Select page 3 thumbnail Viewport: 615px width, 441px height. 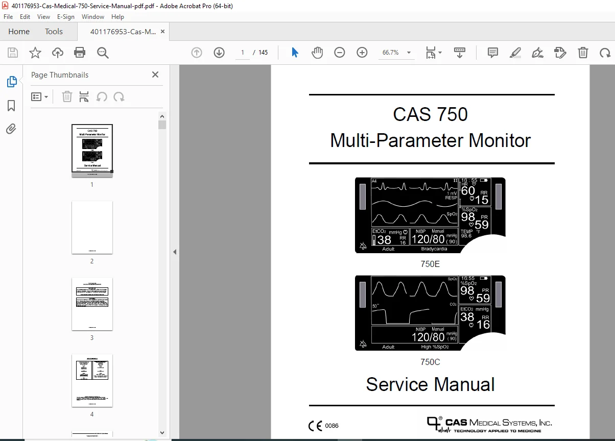tap(92, 304)
